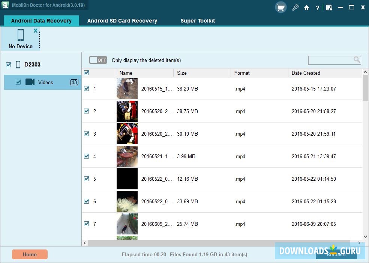Viewport: 369px width, 263px height.
Task: Click the Home button at bottom left
Action: pyautogui.click(x=30, y=254)
